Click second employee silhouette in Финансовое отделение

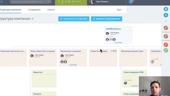pos(65,62)
